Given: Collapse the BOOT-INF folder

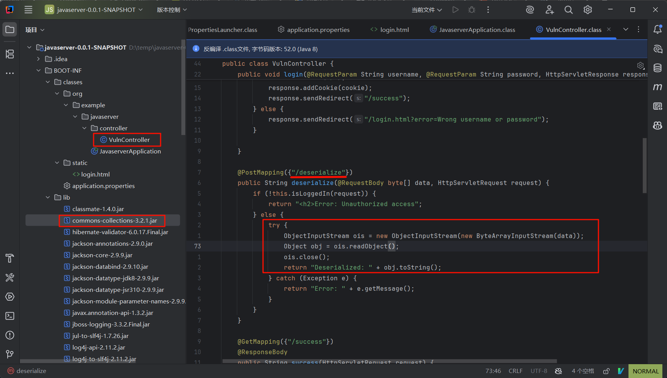Looking at the screenshot, I should pyautogui.click(x=39, y=70).
